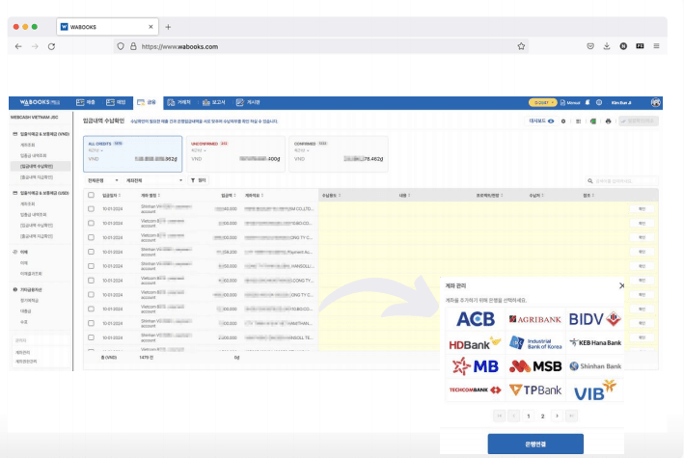Export the list via green Excel icon
Image resolution: width=684 pixels, height=458 pixels.
pyautogui.click(x=592, y=121)
